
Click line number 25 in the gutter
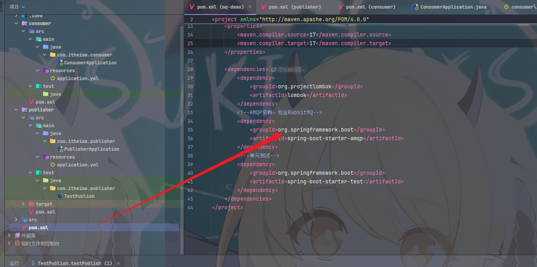pyautogui.click(x=191, y=44)
